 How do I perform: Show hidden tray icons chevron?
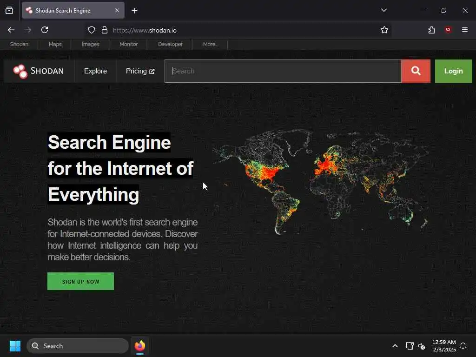395,346
